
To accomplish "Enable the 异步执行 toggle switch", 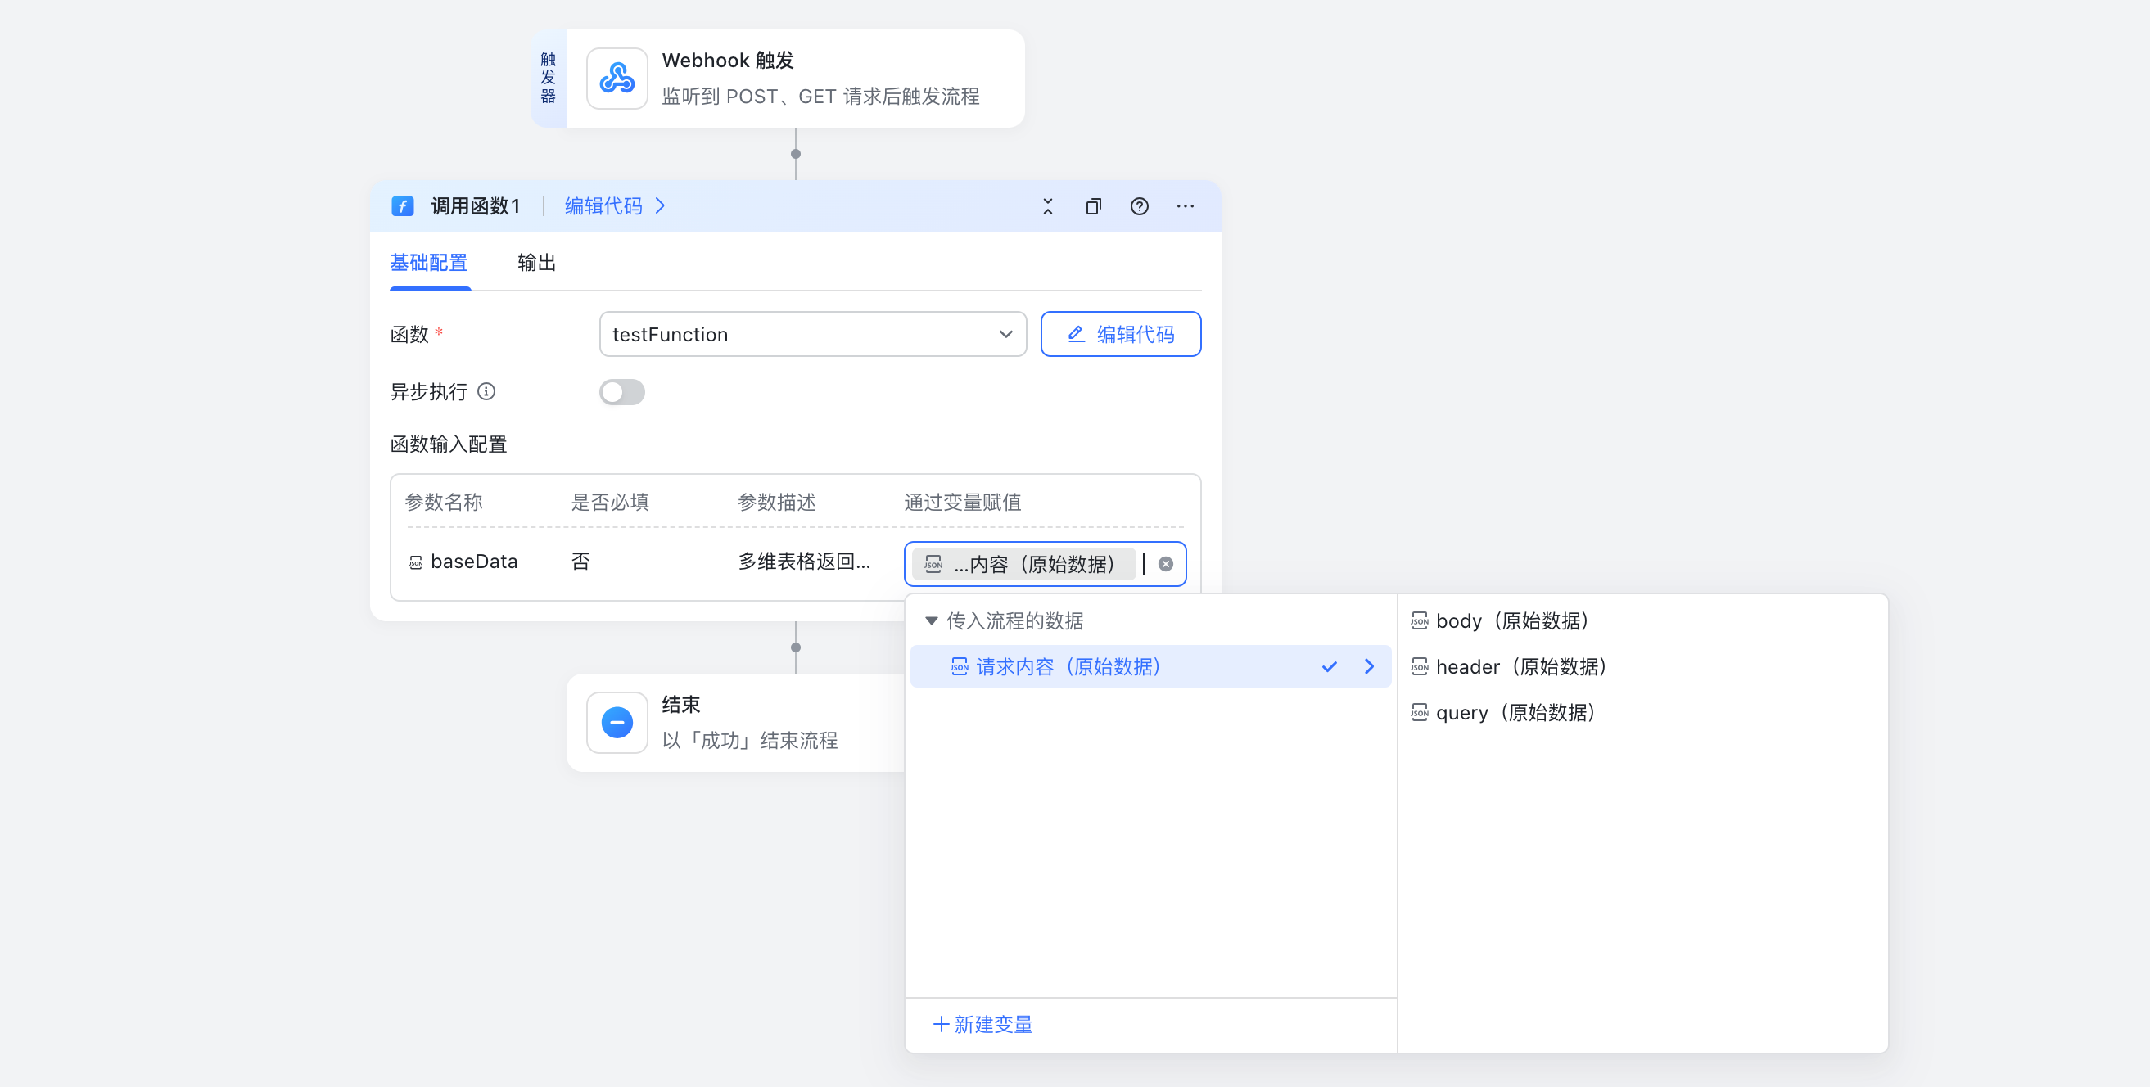I will click(621, 391).
